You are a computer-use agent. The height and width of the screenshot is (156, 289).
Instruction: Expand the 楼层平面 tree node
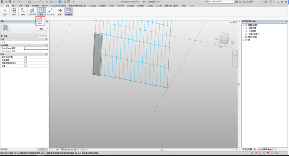pyautogui.click(x=246, y=28)
